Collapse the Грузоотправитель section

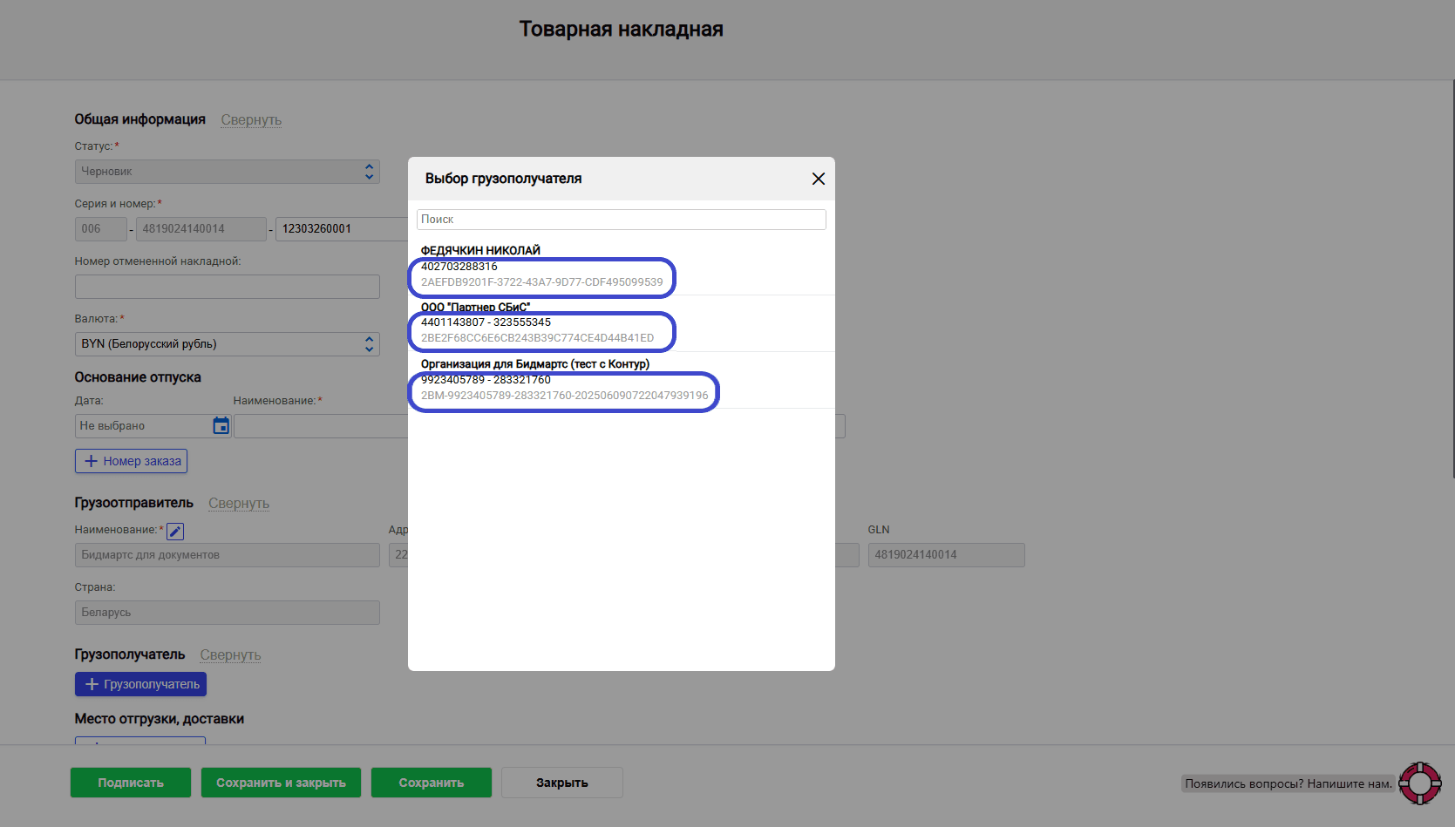coord(238,503)
